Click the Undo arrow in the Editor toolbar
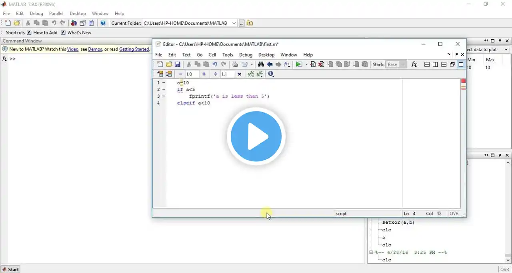This screenshot has height=273, width=512. 215,64
